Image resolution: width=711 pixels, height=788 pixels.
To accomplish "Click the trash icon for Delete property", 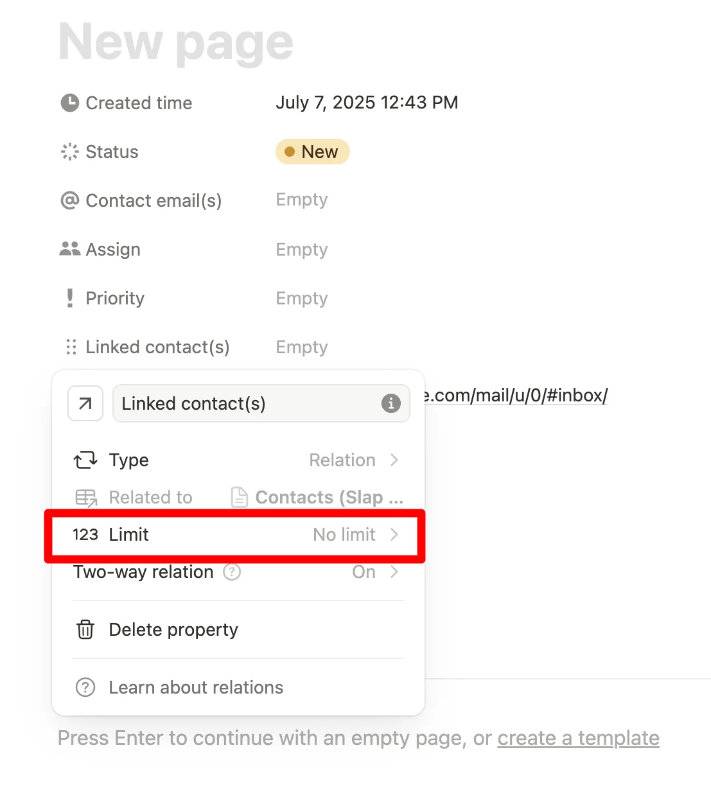I will coord(85,629).
